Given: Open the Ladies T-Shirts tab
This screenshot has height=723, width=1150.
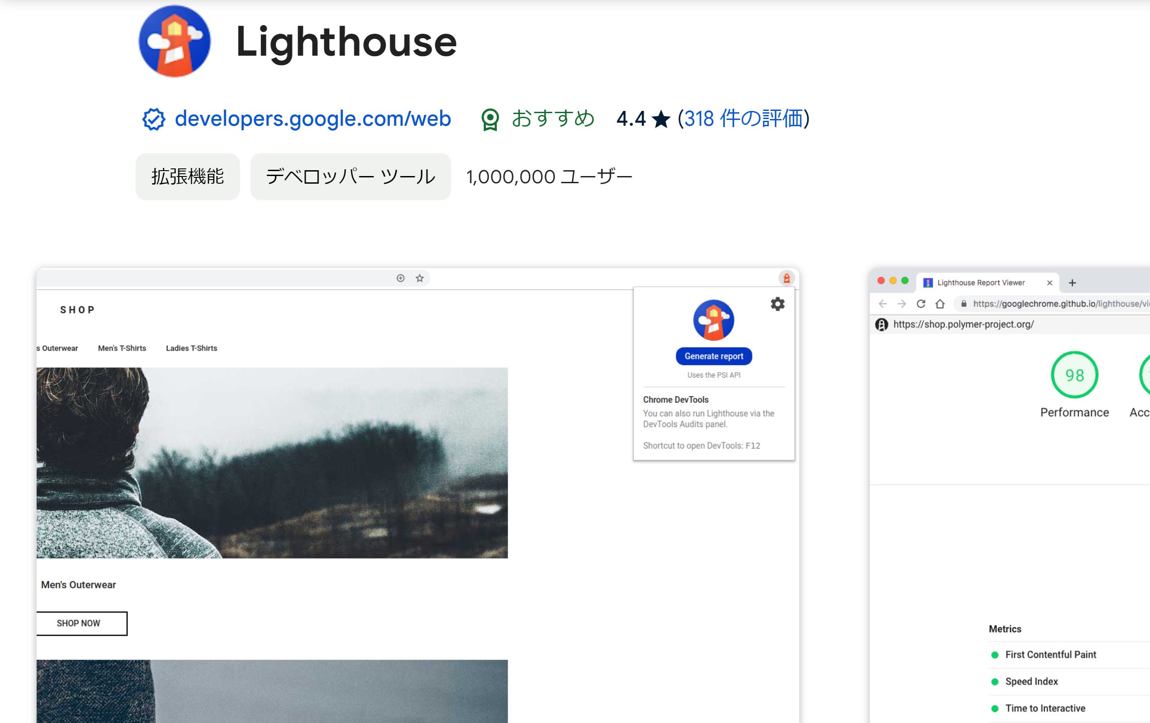Looking at the screenshot, I should pyautogui.click(x=191, y=348).
